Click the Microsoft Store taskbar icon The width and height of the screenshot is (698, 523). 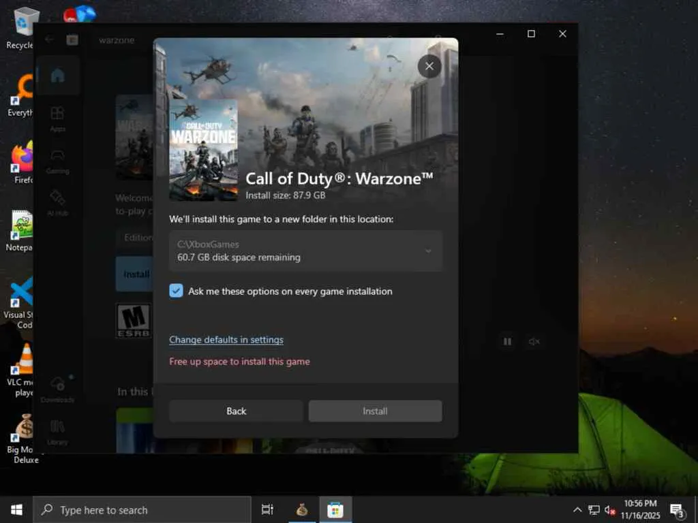tap(335, 509)
